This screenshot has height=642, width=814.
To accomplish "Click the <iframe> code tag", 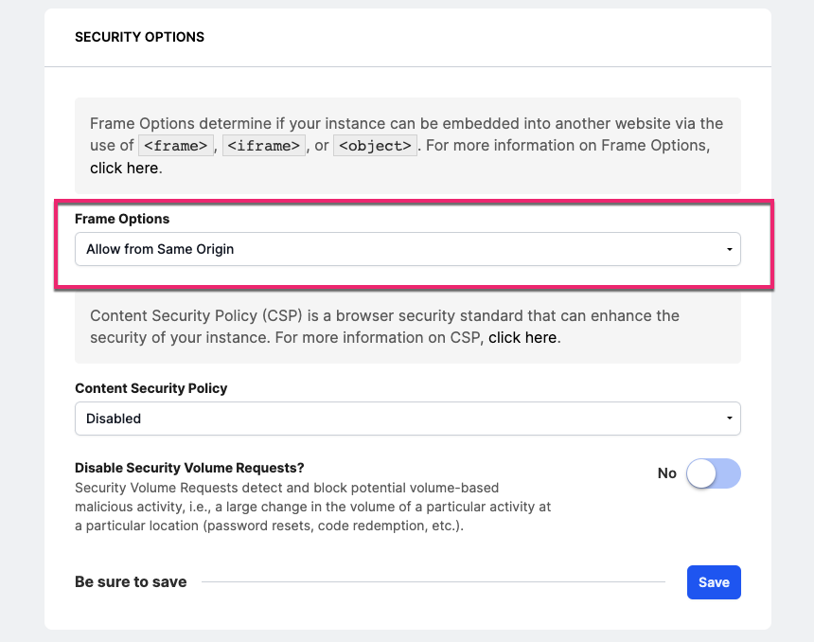I will pos(264,146).
